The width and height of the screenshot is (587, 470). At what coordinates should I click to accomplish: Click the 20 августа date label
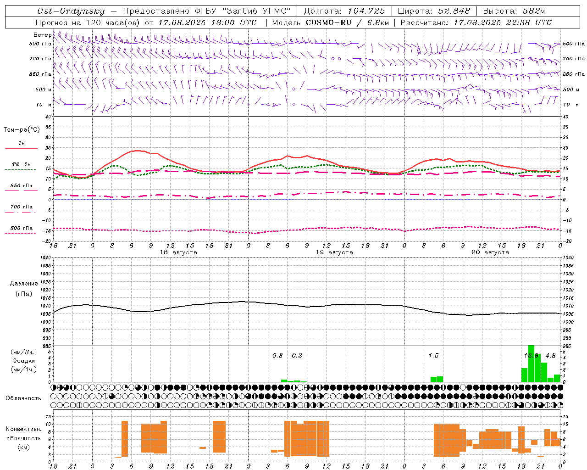pyautogui.click(x=490, y=252)
